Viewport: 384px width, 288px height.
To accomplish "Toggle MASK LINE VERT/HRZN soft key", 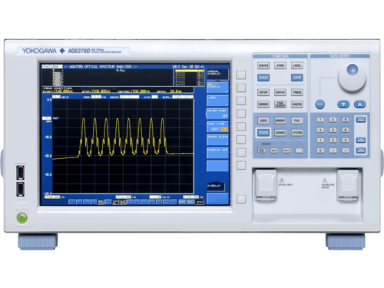I will pos(217,127).
